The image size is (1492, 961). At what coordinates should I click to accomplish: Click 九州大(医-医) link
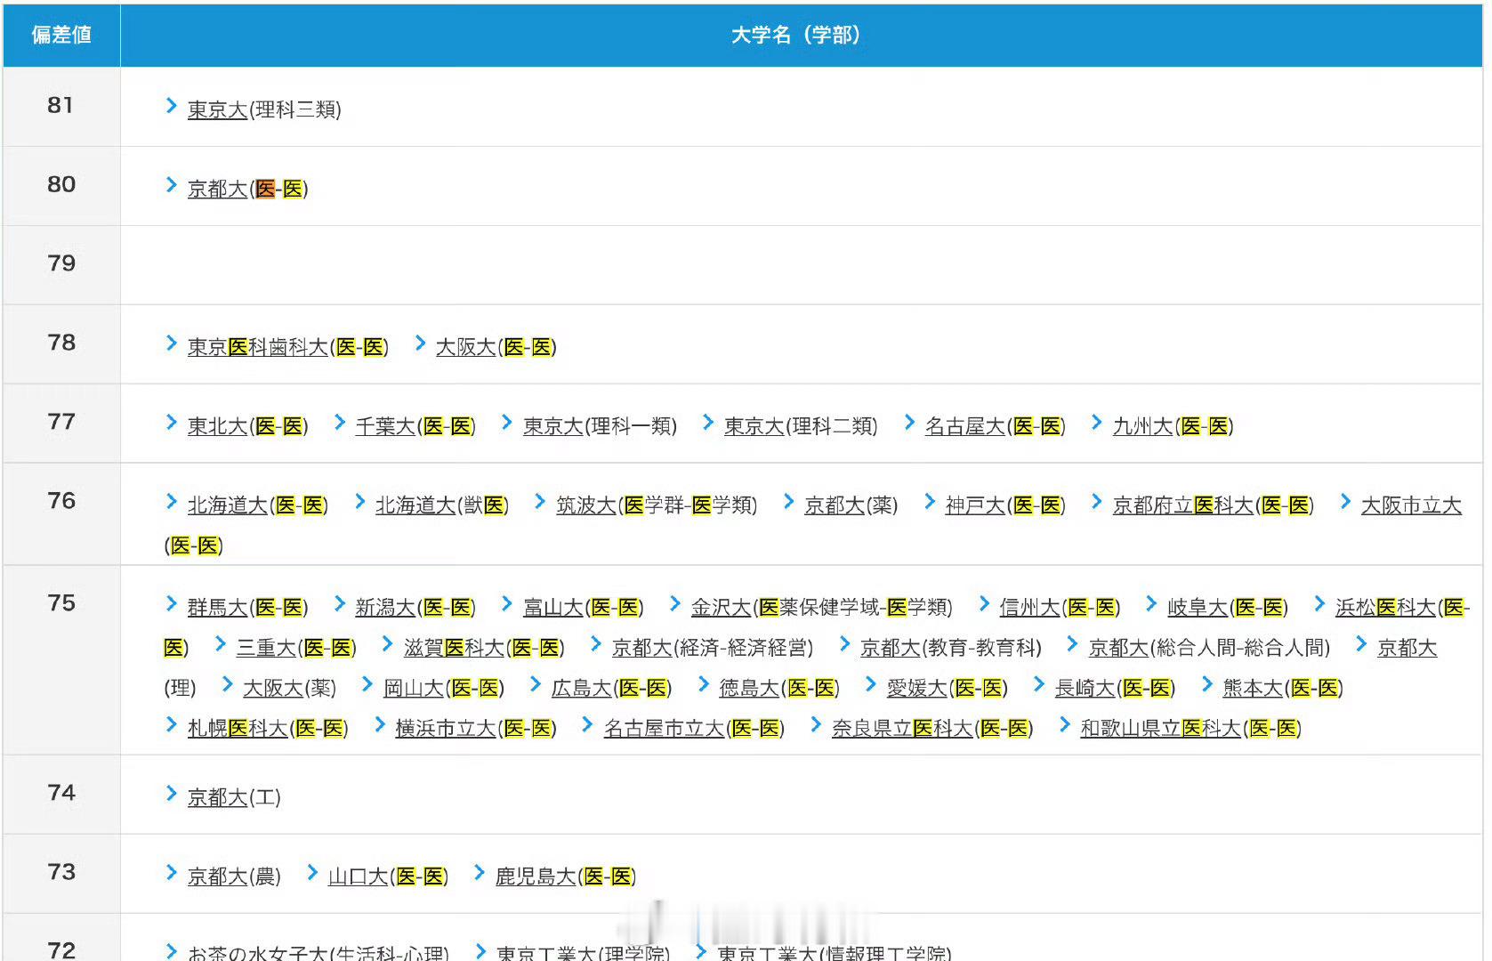1173,426
